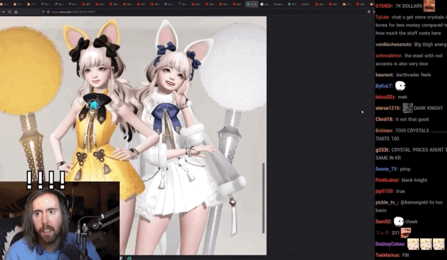Click the streamer webcam overlay
The width and height of the screenshot is (447, 260).
tap(59, 221)
